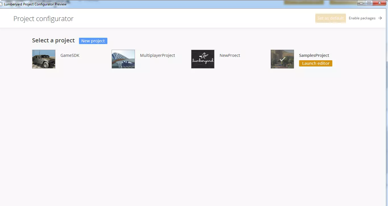This screenshot has width=388, height=206.
Task: Click the Select a project heading
Action: pyautogui.click(x=53, y=40)
